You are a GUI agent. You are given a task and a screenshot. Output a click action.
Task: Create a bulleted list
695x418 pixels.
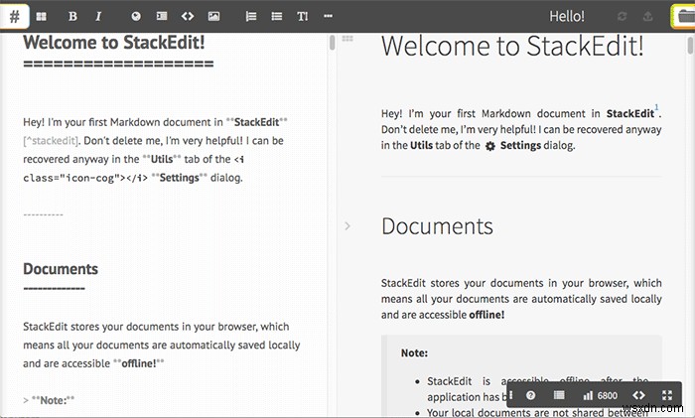[x=277, y=17]
